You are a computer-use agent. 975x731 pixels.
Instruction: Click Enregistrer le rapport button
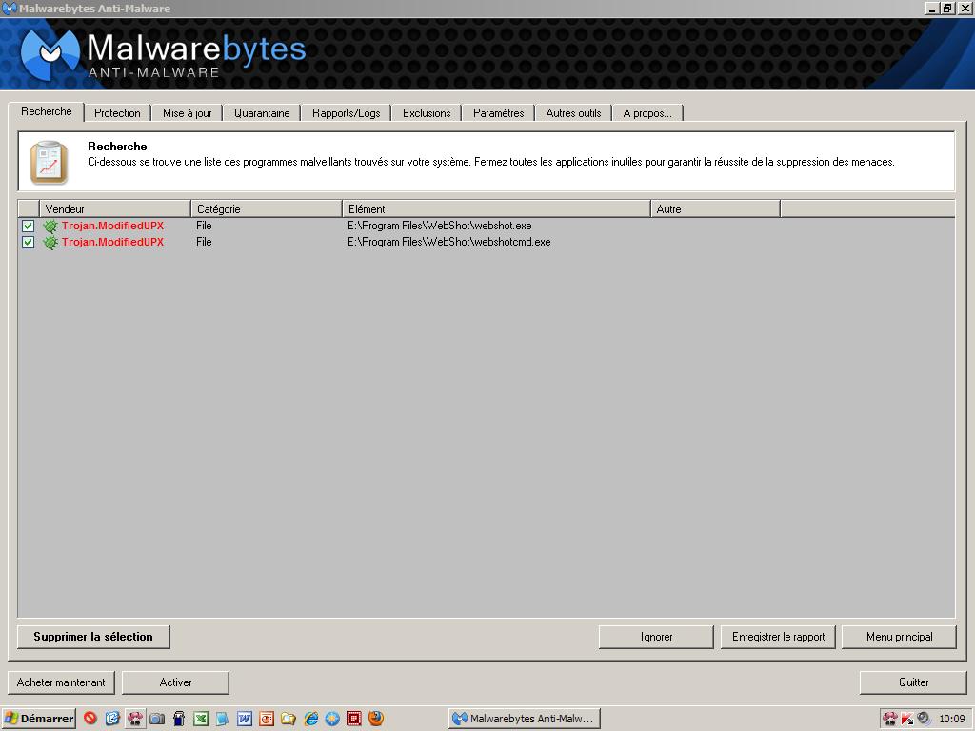coord(779,637)
